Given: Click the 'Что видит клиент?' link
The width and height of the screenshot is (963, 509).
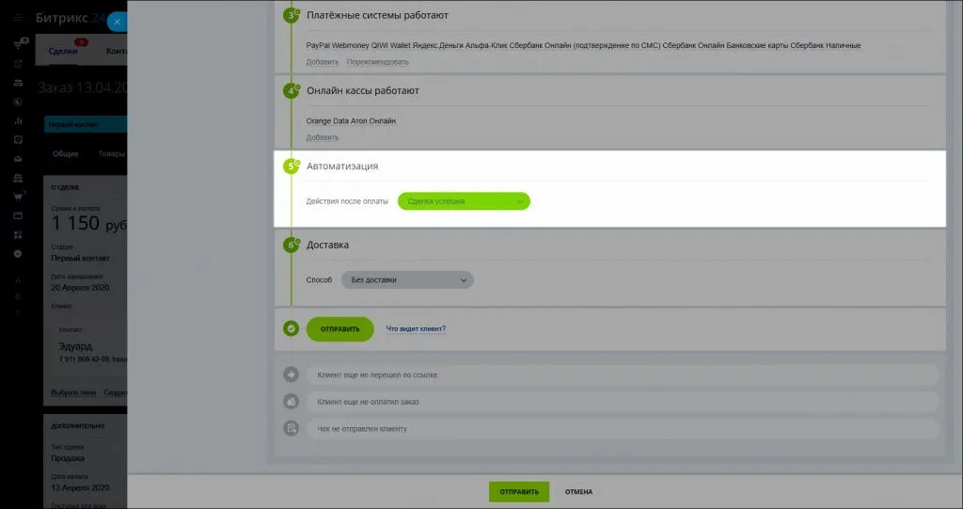Looking at the screenshot, I should [416, 329].
